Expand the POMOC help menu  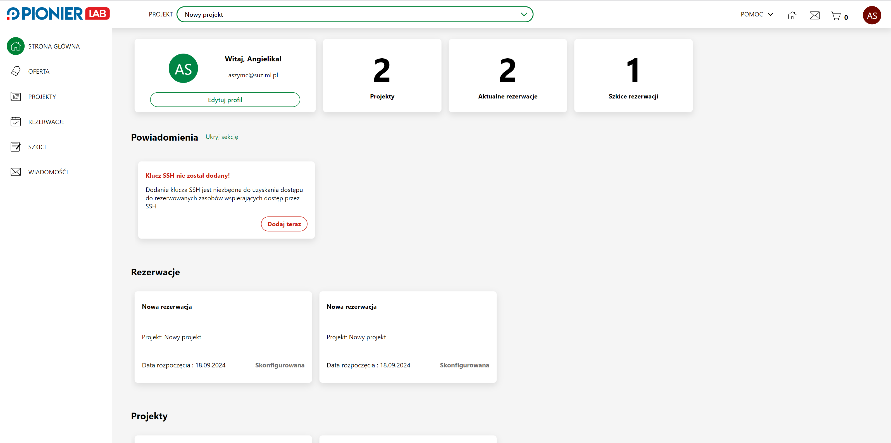pos(757,14)
